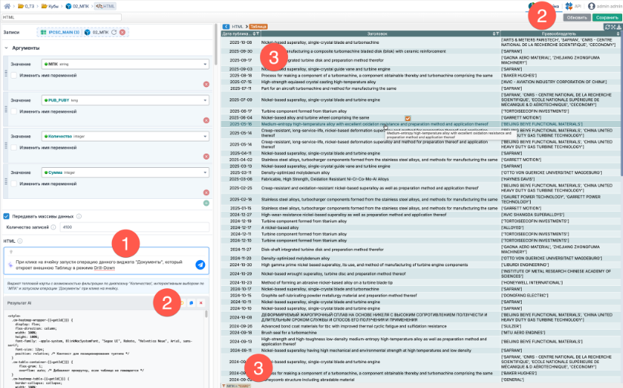This screenshot has width=623, height=388.
Task: Send the AI prompt with the paper plane button
Action: [200, 264]
